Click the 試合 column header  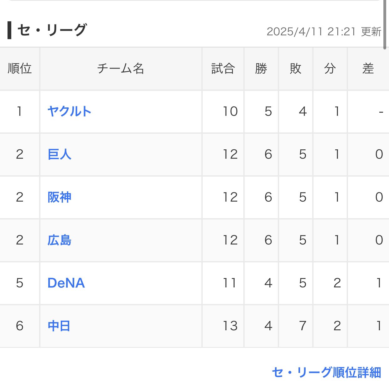[x=223, y=69]
